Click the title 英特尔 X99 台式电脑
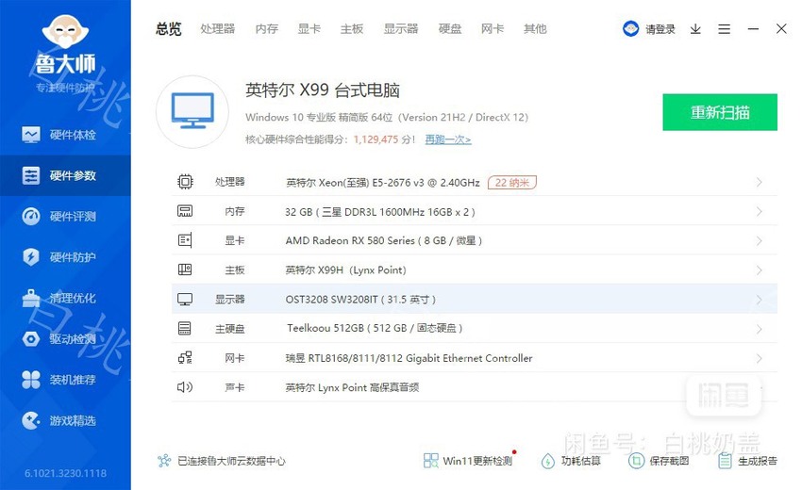The image size is (802, 490). click(x=323, y=90)
